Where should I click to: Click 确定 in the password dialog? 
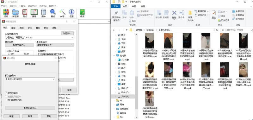pyautogui.click(x=11, y=116)
